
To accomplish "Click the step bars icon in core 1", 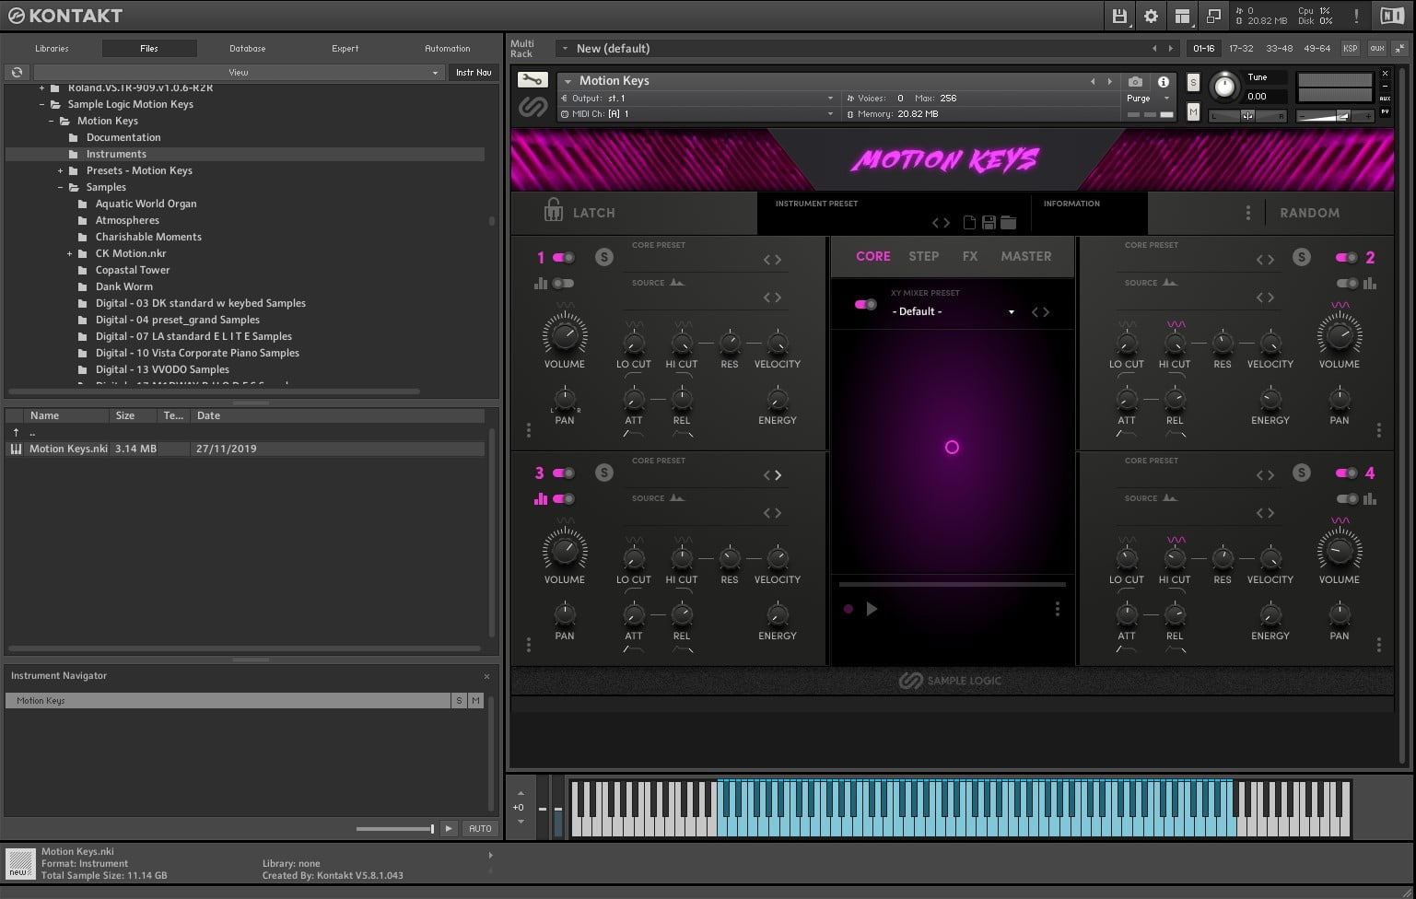I will point(540,284).
